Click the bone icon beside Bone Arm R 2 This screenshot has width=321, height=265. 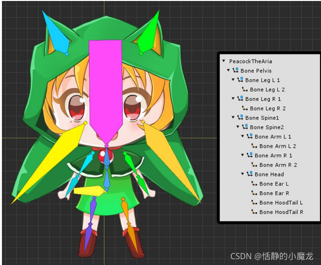pos(254,165)
